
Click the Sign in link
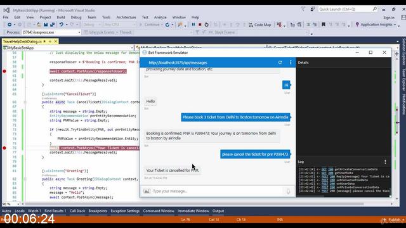[389, 18]
